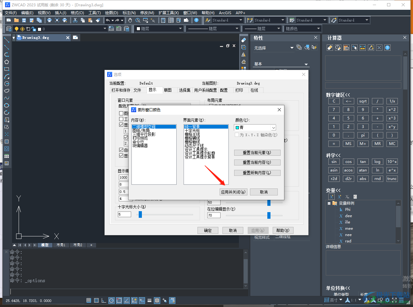Click the blue Help question mark in toolbar
This screenshot has height=307, width=413.
pyautogui.click(x=197, y=20)
